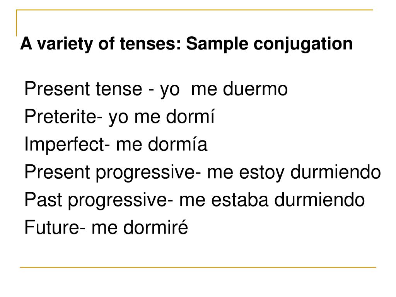Click the word 'duermo'
The image size is (396, 297).
pos(255,89)
